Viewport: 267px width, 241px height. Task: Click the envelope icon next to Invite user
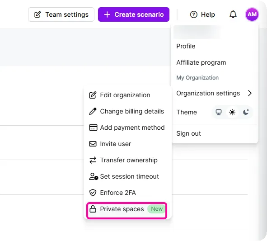[93, 144]
